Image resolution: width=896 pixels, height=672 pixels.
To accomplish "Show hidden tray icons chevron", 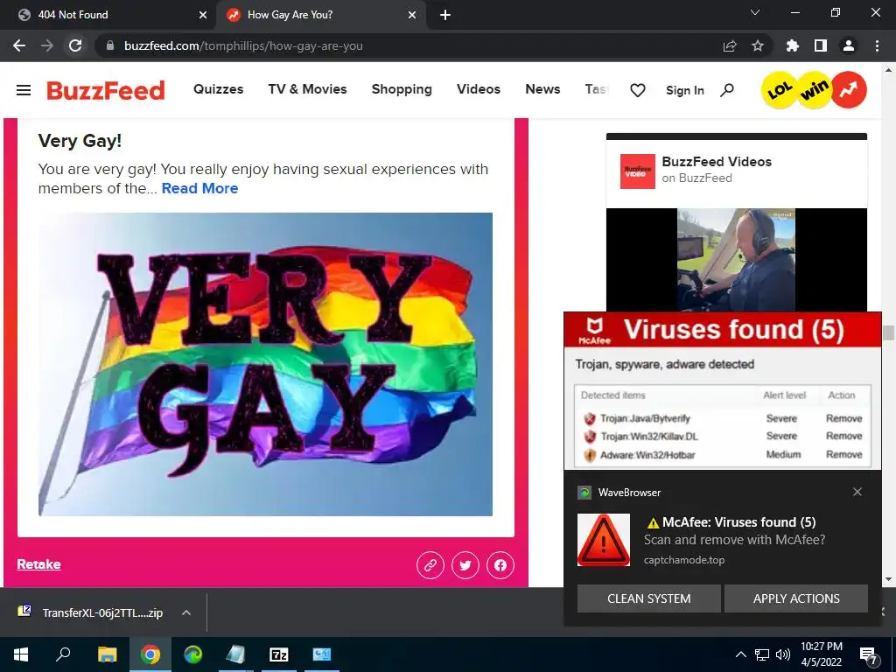I will click(740, 654).
